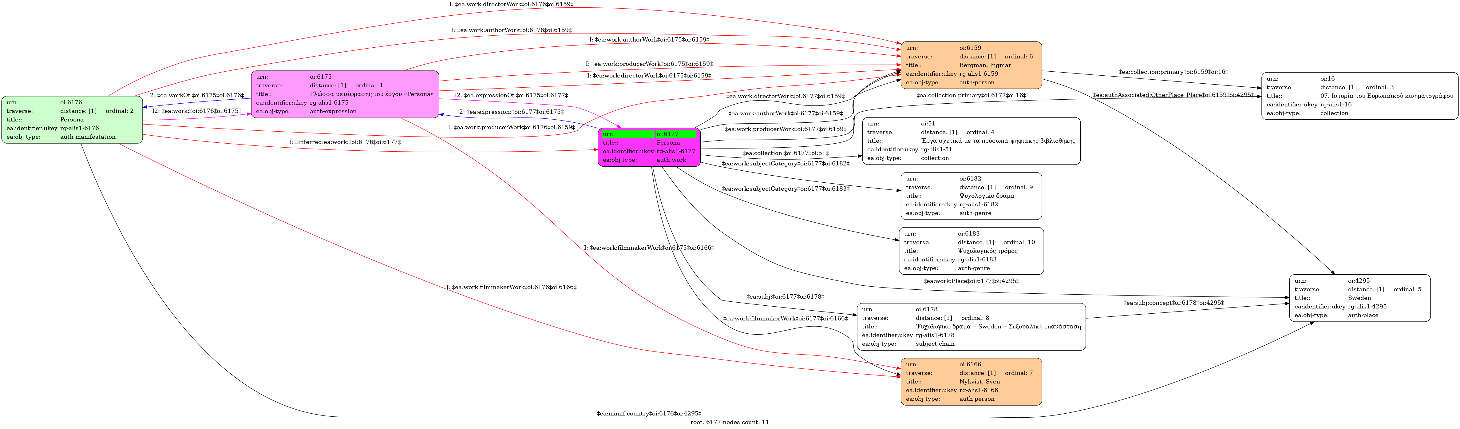1460x429 pixels.
Task: Click edge label "‡ea:subj:concept‡oi:6178‡oi:4295‡"
Action: [x=1173, y=303]
